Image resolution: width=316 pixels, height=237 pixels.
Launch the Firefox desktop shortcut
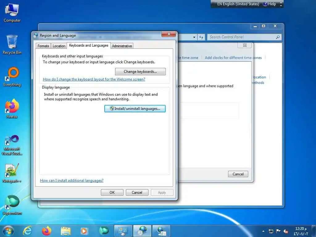(x=12, y=109)
